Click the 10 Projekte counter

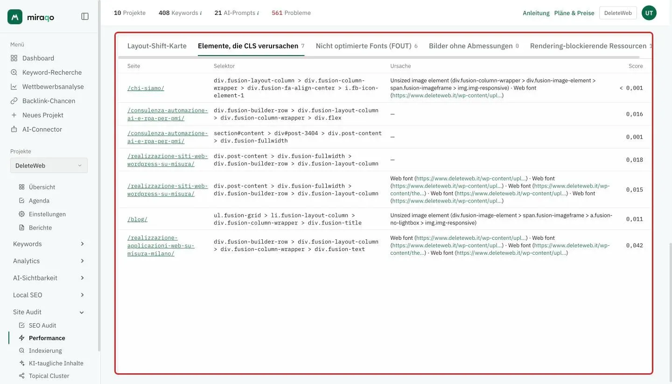[x=130, y=13]
